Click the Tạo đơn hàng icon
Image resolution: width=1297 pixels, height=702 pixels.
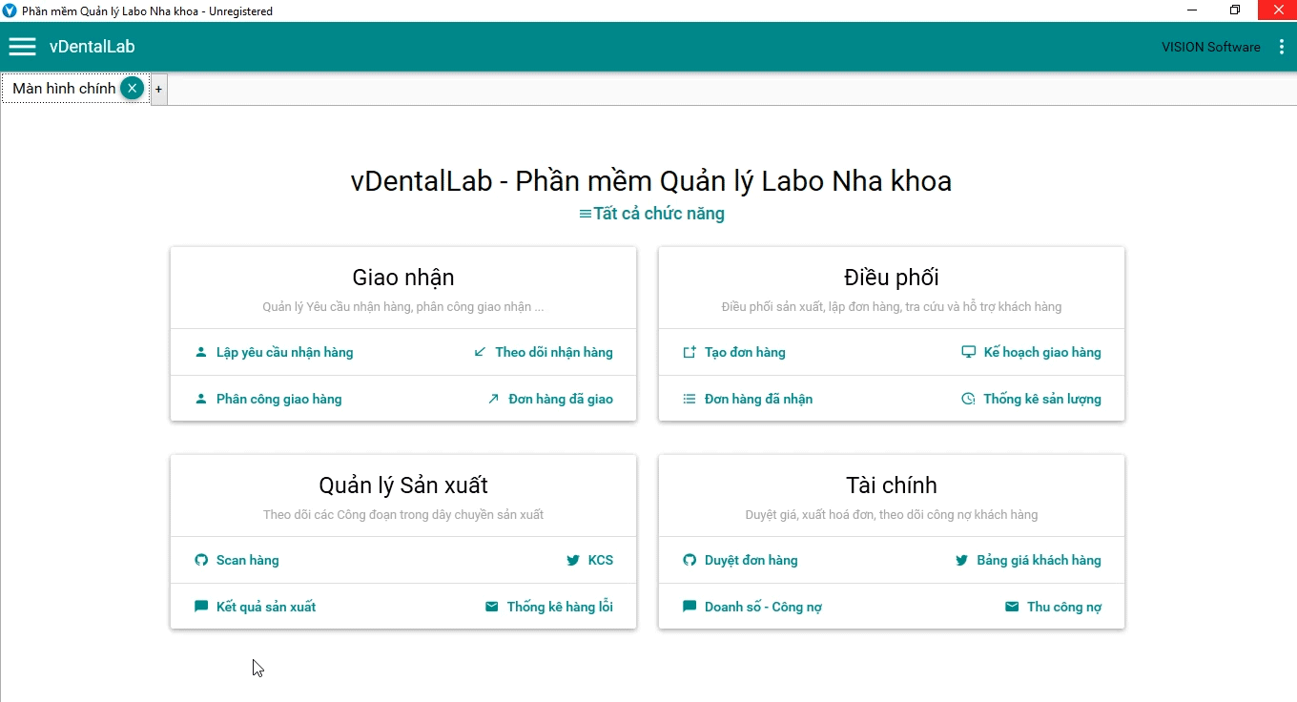tap(690, 352)
